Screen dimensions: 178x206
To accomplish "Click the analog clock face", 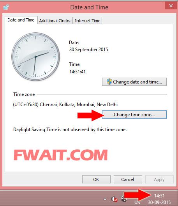I will tap(36, 57).
